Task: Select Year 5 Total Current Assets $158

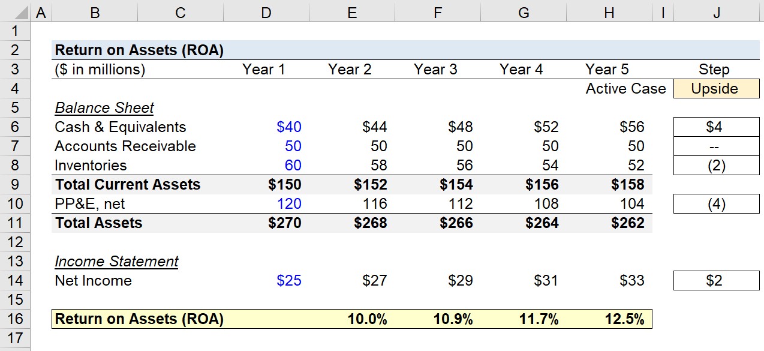Action: 609,185
